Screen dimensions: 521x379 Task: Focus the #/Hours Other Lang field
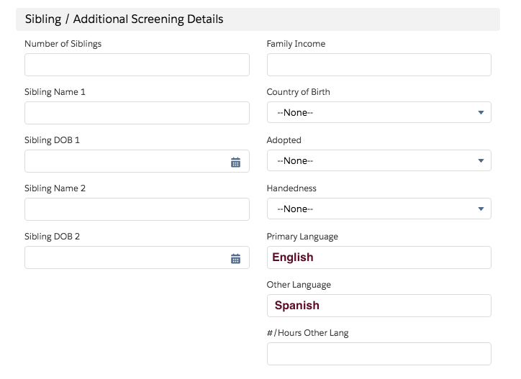(x=379, y=354)
